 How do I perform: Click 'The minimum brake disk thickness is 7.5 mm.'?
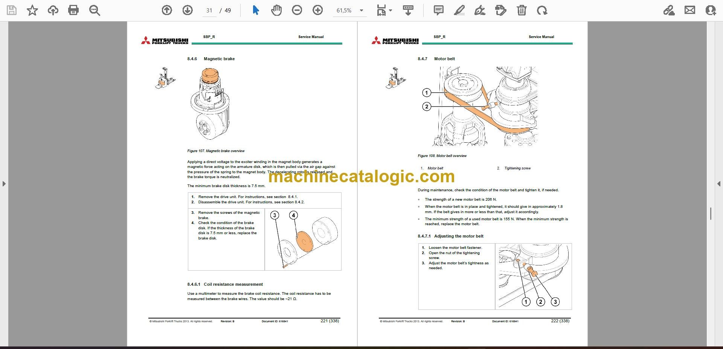pyautogui.click(x=226, y=186)
